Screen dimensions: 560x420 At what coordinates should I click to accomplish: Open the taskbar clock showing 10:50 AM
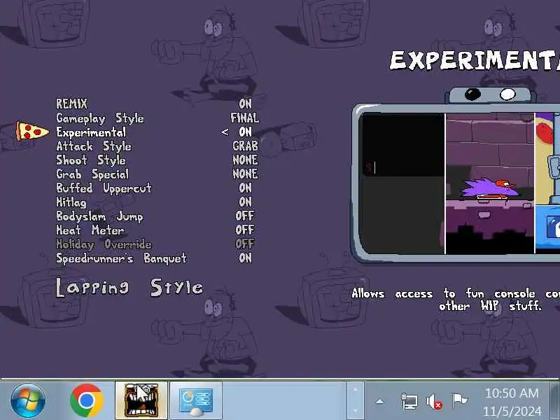512,393
